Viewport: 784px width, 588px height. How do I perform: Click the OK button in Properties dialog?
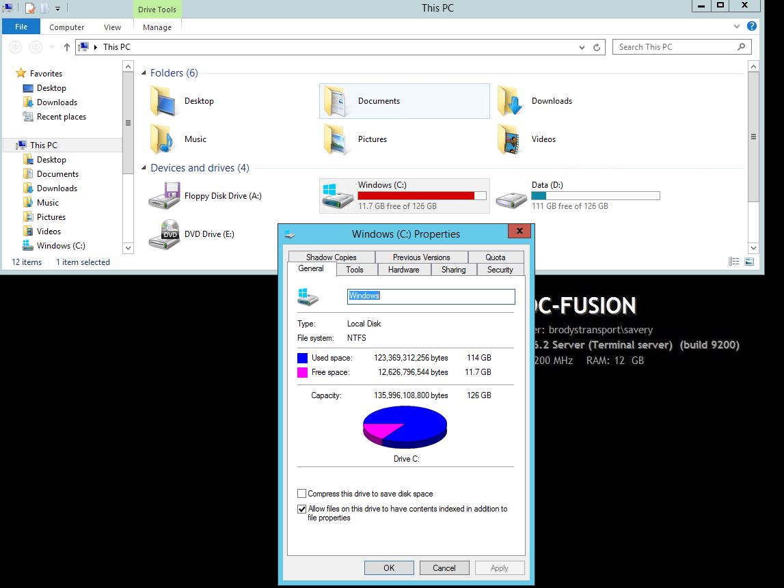pyautogui.click(x=389, y=568)
